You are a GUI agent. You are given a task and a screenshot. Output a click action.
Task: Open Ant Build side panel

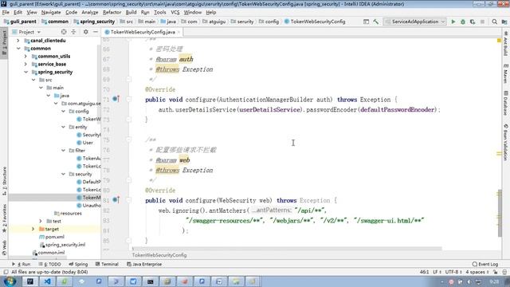(506, 44)
